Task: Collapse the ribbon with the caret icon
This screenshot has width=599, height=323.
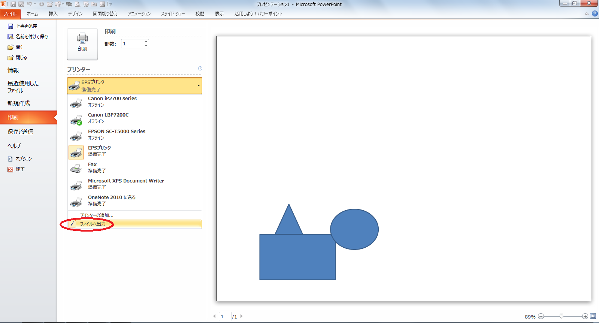Action: 587,14
